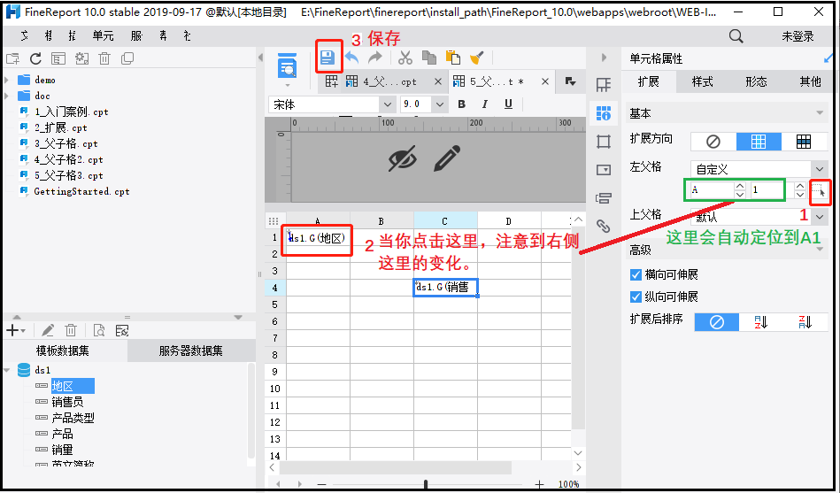Open the hyperlink panel in right sidebar

604,226
